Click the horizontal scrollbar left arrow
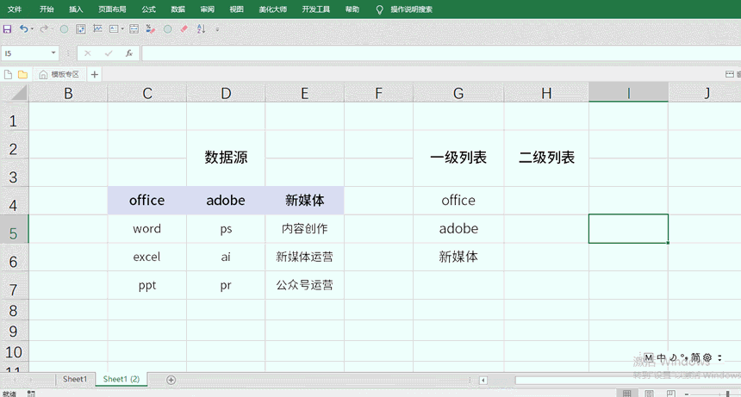Screen dimensions: 741x397 (483, 380)
